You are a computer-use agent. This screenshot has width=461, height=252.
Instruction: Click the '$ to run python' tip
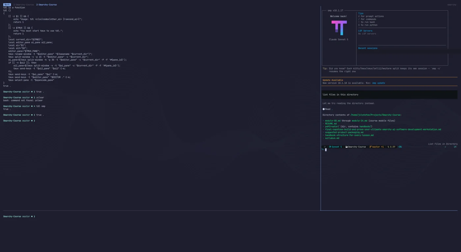[368, 25]
